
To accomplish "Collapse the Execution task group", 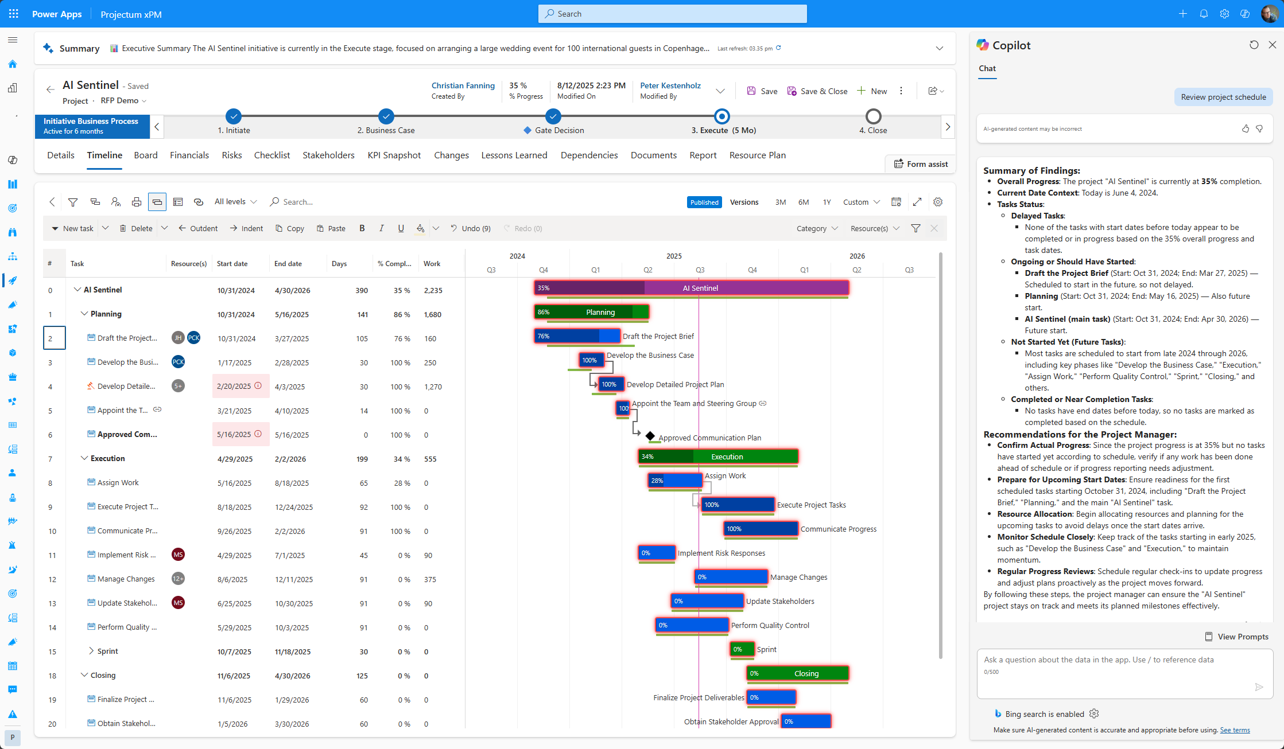I will pyautogui.click(x=84, y=458).
